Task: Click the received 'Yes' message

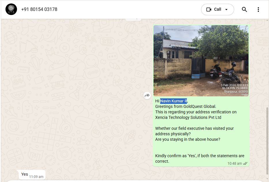Action: coord(24,174)
